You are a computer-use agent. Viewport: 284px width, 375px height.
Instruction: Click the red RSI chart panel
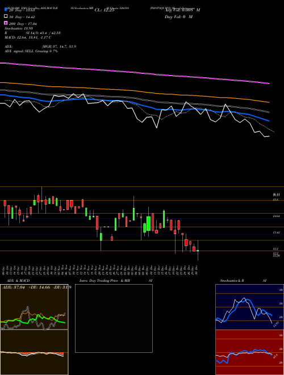[249, 352]
